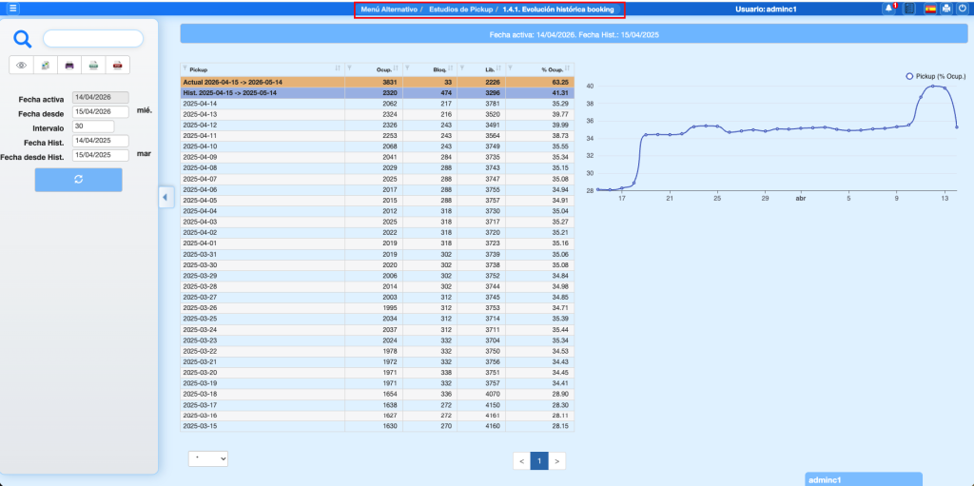974x486 pixels.
Task: Click the Fecha desde date field
Action: 101,112
